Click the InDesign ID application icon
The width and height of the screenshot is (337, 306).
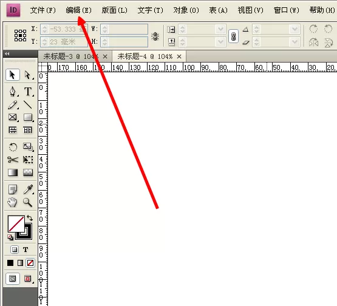tap(13, 10)
